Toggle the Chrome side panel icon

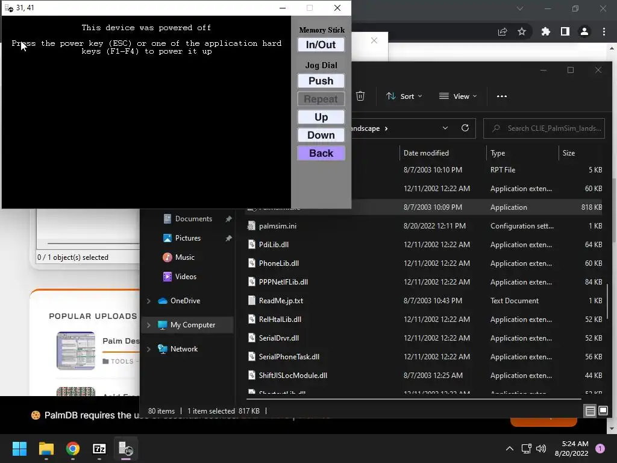click(x=565, y=31)
